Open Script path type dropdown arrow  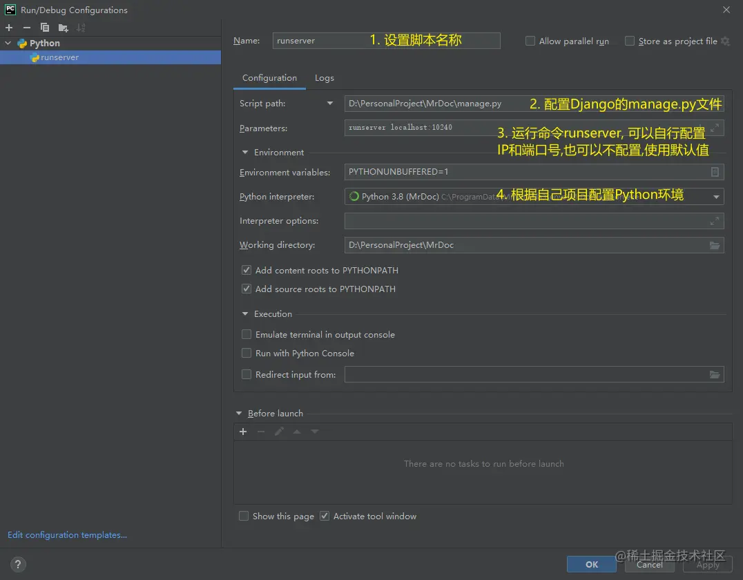(330, 104)
